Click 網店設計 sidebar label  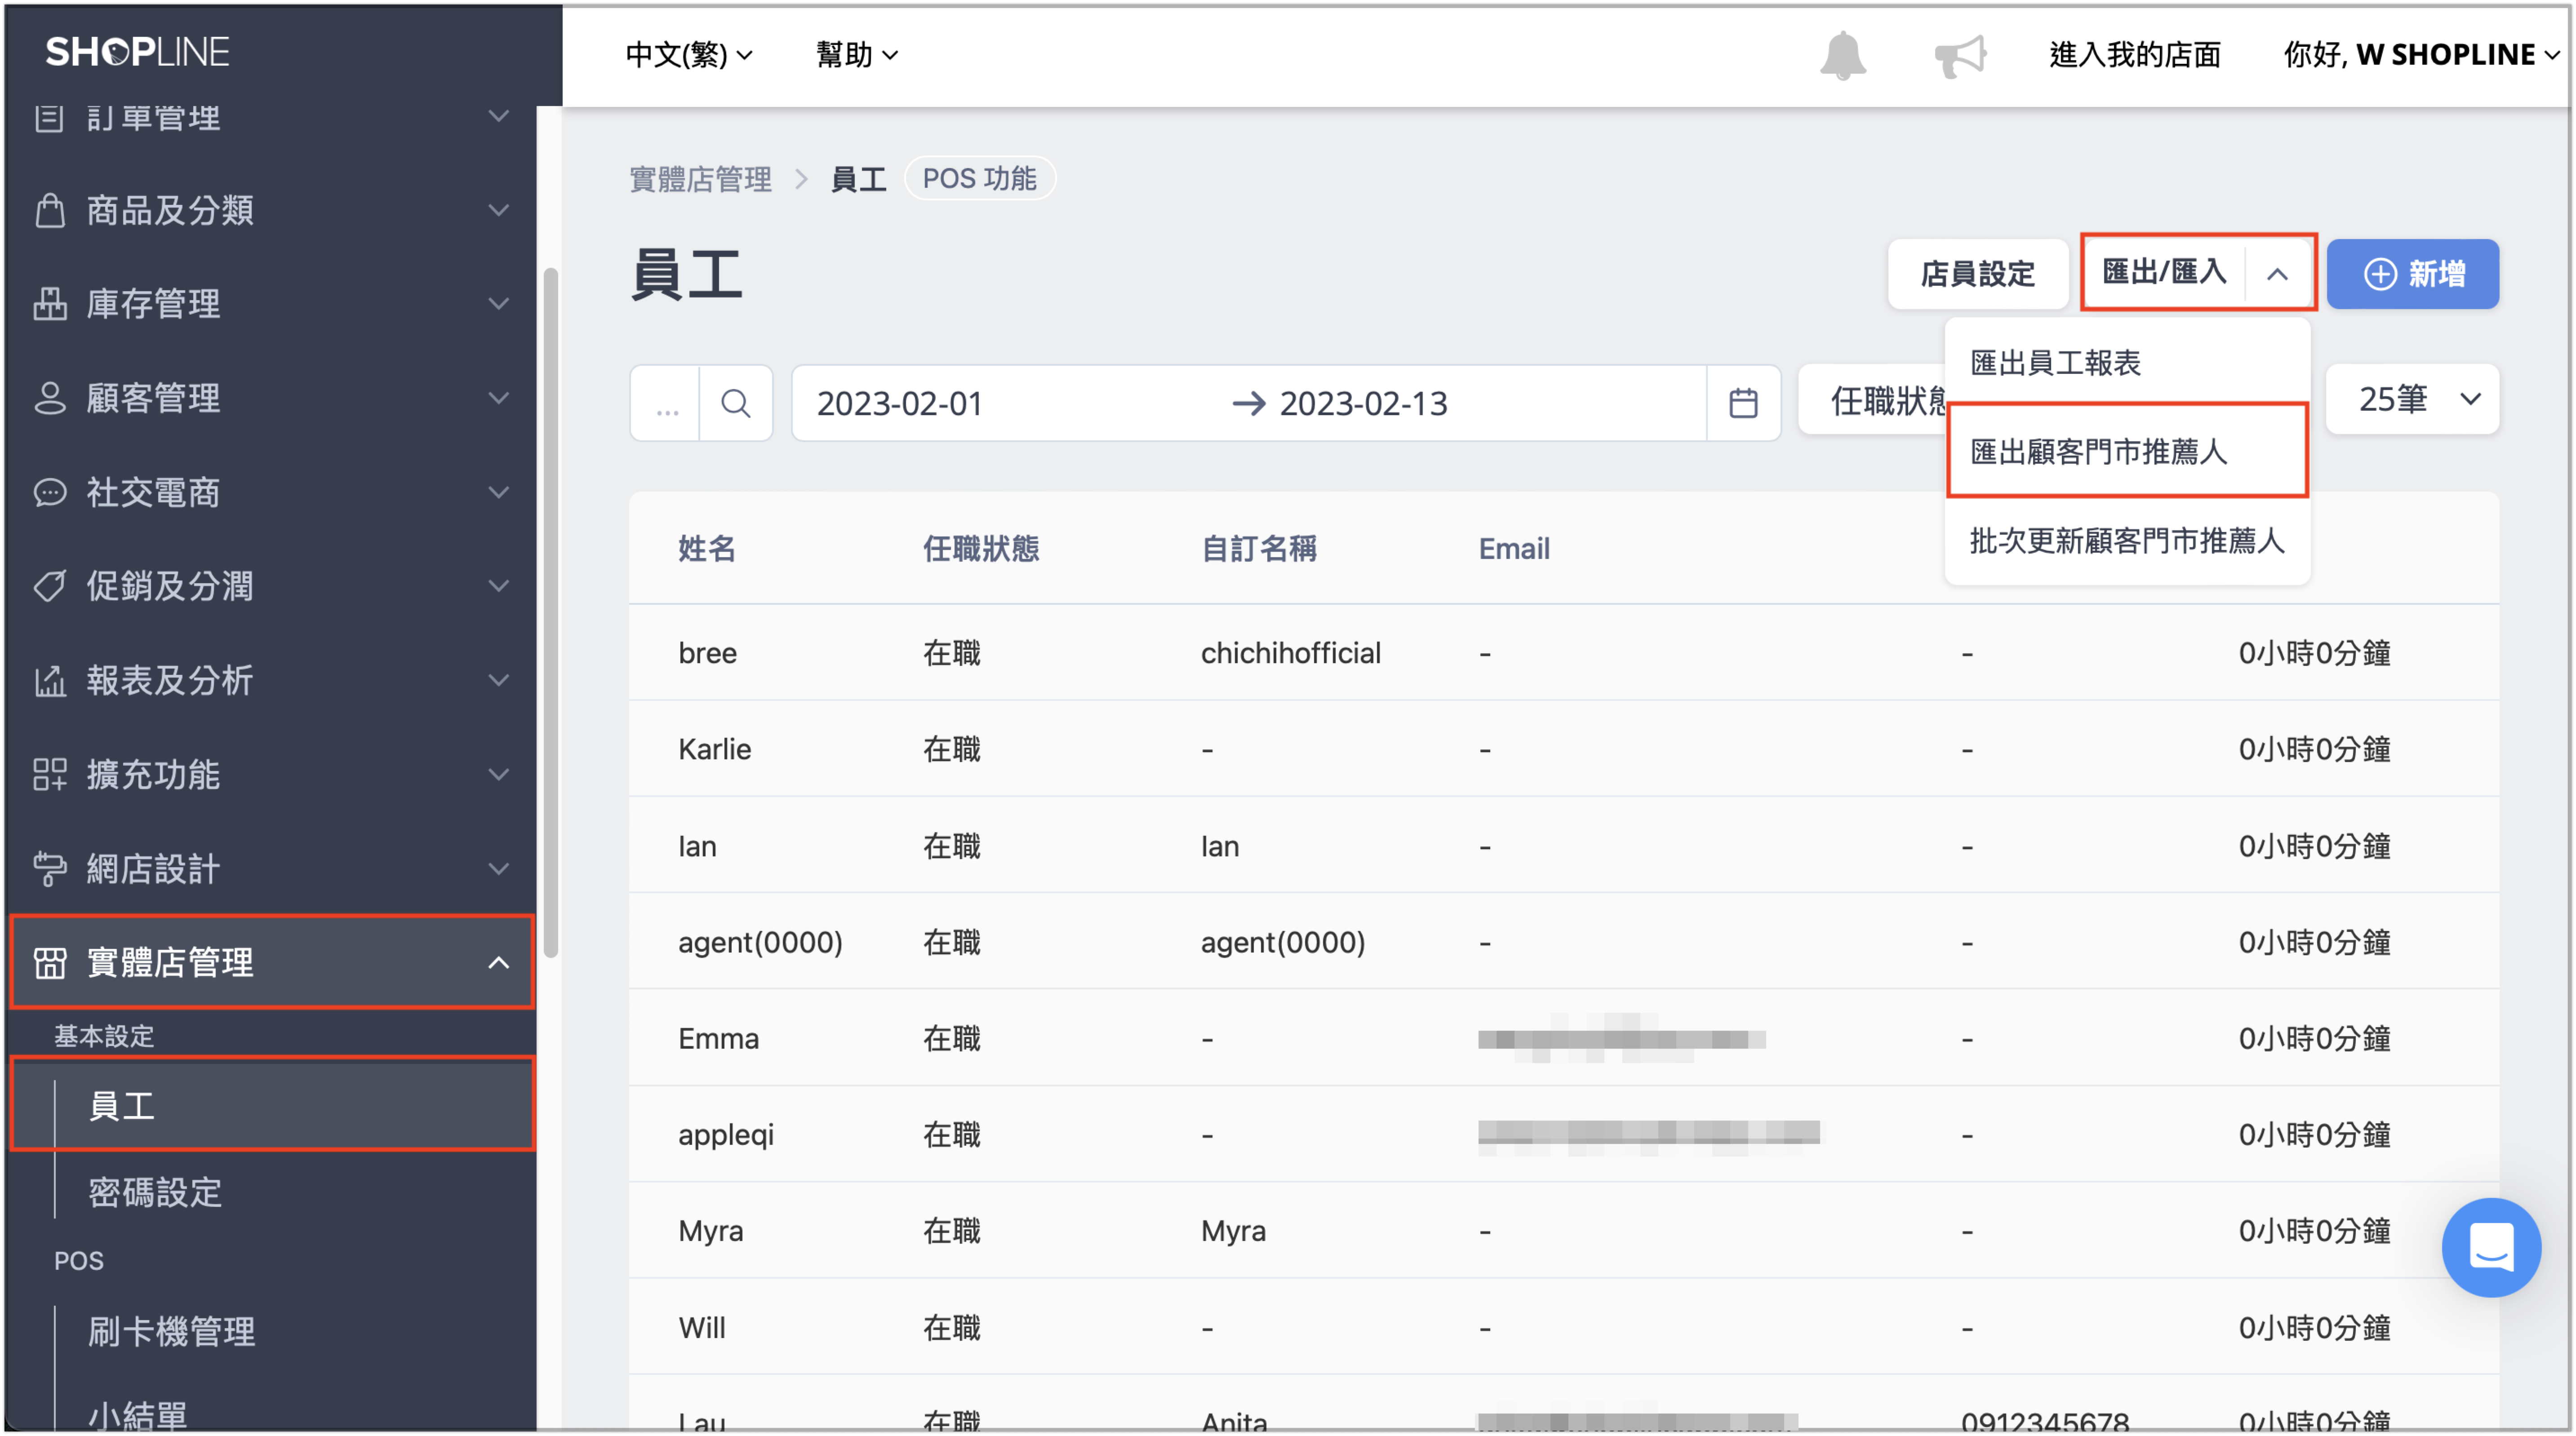153,868
